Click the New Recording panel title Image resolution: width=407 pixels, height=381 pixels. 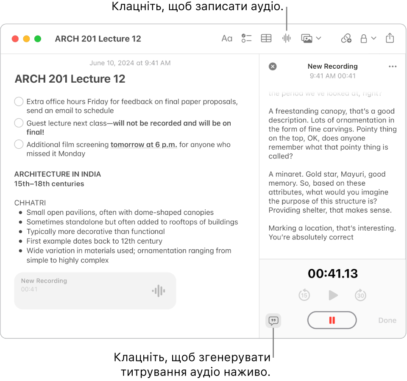click(332, 67)
